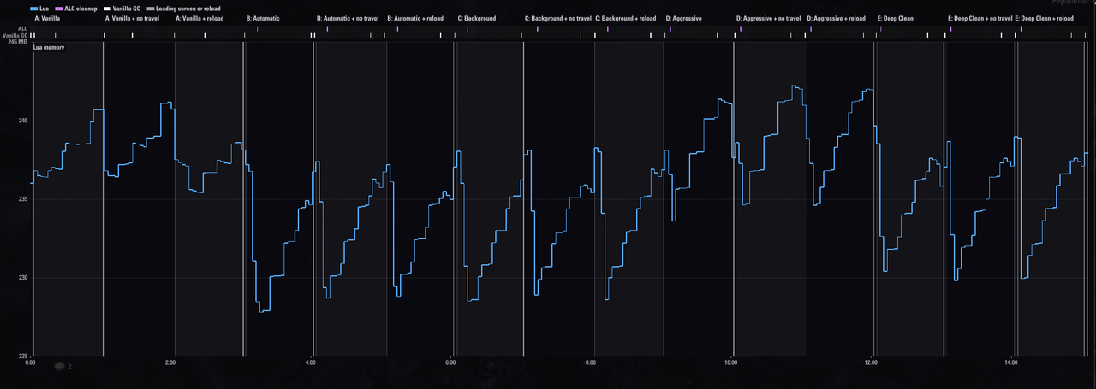Click the 'Lua memory' chart title
The width and height of the screenshot is (1096, 389).
49,47
